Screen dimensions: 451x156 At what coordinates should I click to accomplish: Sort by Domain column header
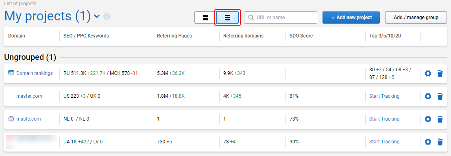click(x=16, y=36)
